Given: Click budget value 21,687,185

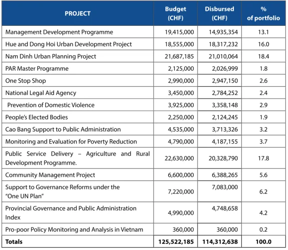Looking at the screenshot, I should (179, 56).
